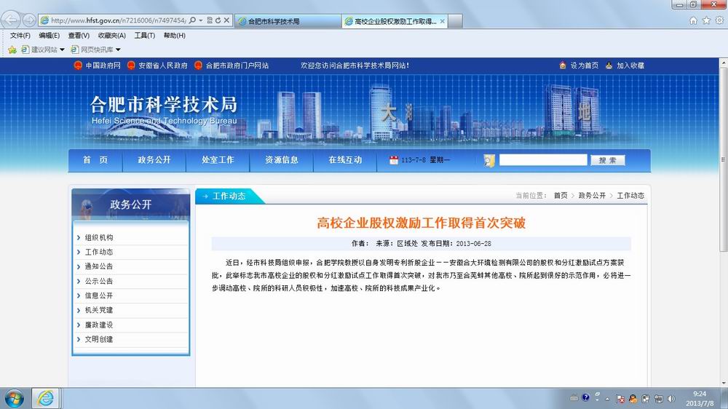Viewport: 728px width, 409px height.
Task: Click the site search input field
Action: [x=542, y=160]
